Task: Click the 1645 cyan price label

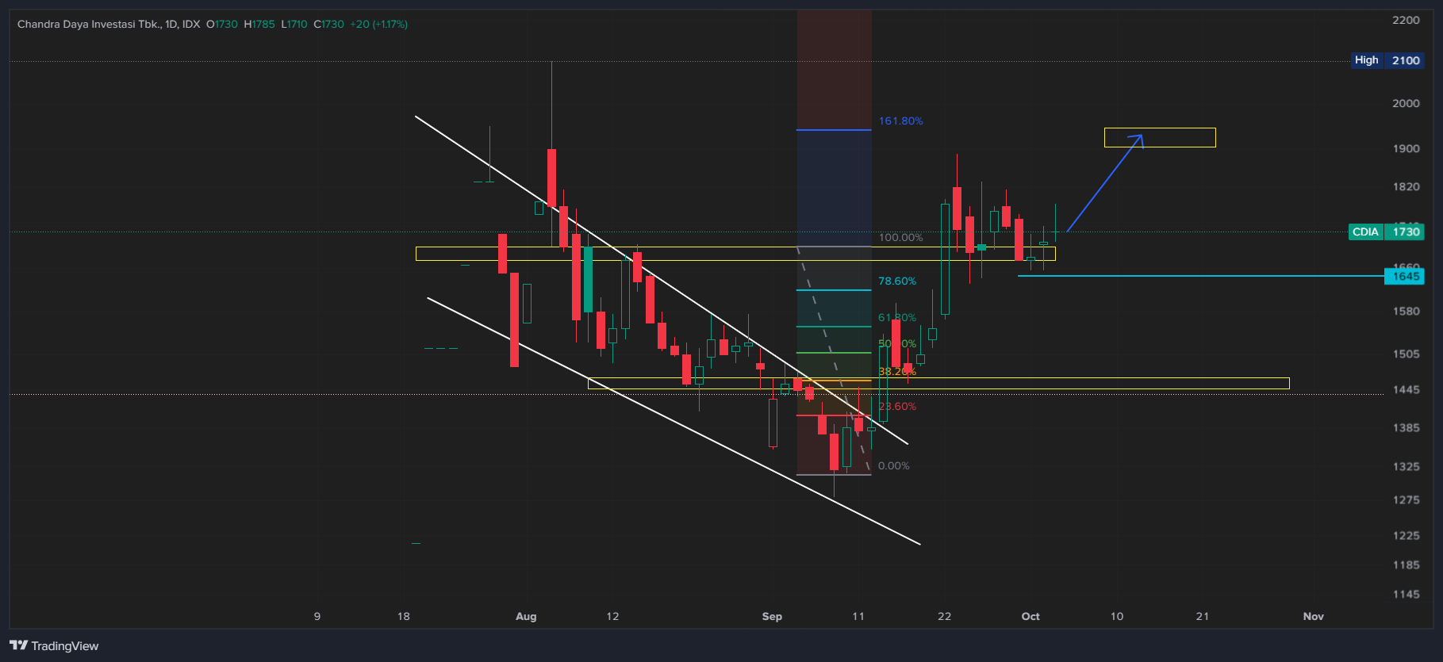Action: (1404, 276)
